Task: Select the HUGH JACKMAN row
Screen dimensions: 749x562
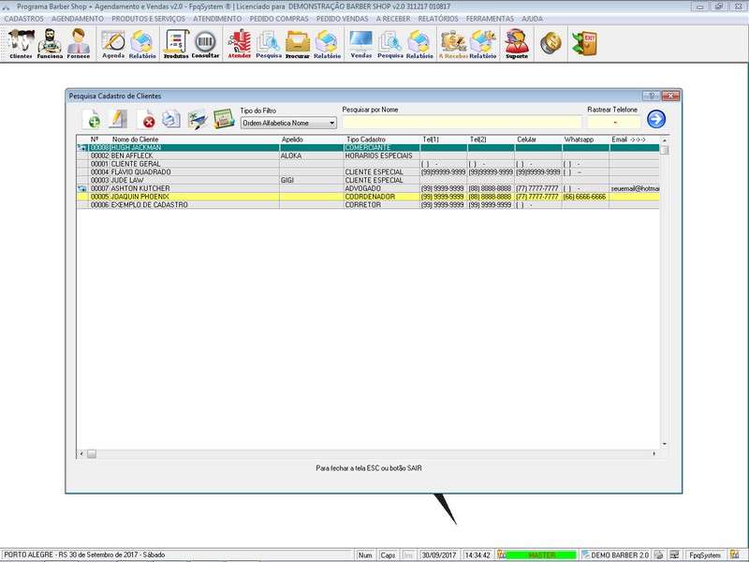Action: (368, 148)
